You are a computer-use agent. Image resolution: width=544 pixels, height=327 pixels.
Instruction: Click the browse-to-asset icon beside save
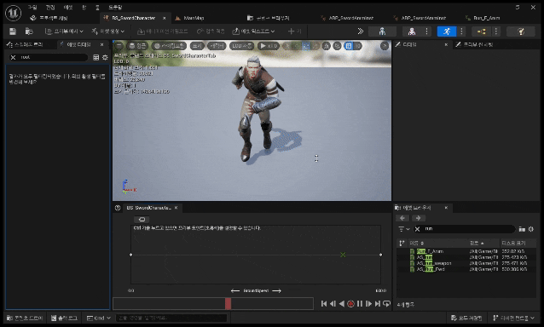click(29, 32)
